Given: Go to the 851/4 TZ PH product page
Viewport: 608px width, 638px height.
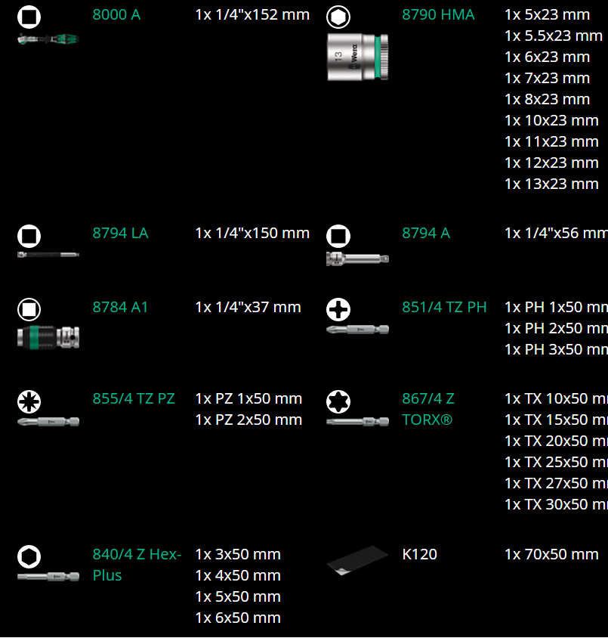Looking at the screenshot, I should (444, 308).
